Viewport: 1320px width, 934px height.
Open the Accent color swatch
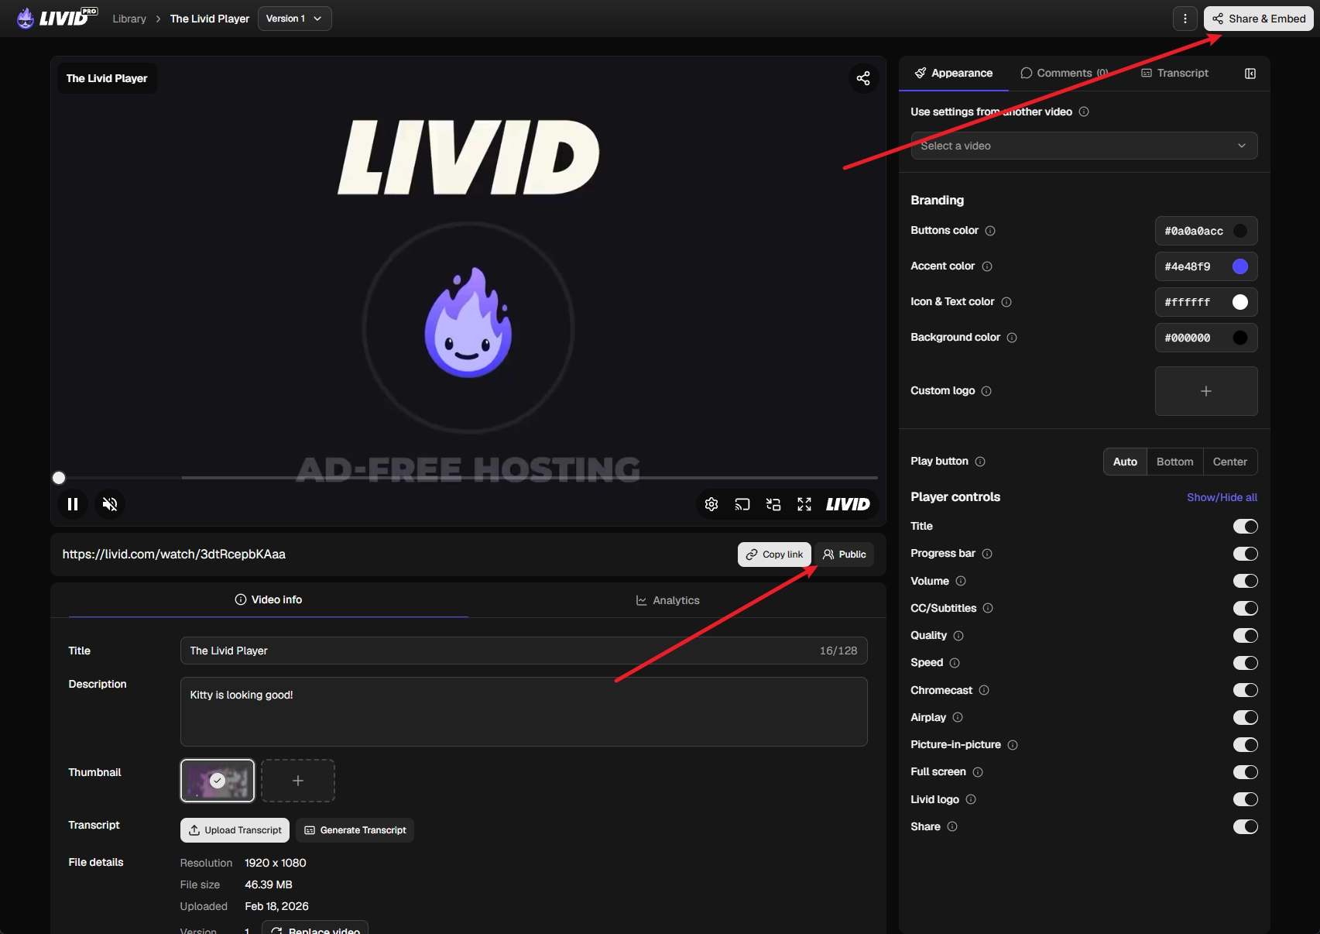pos(1240,266)
